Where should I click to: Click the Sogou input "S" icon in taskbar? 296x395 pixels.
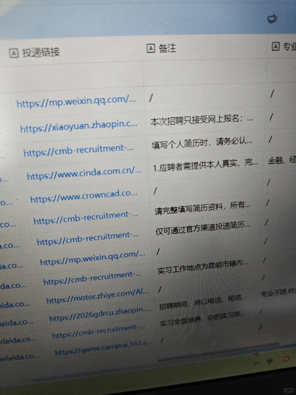pos(285,359)
